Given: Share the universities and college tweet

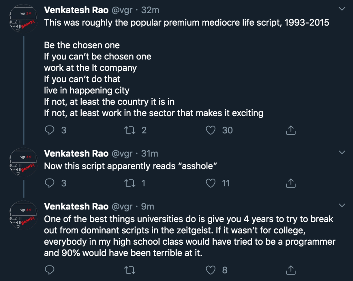Looking at the screenshot, I should point(291,270).
